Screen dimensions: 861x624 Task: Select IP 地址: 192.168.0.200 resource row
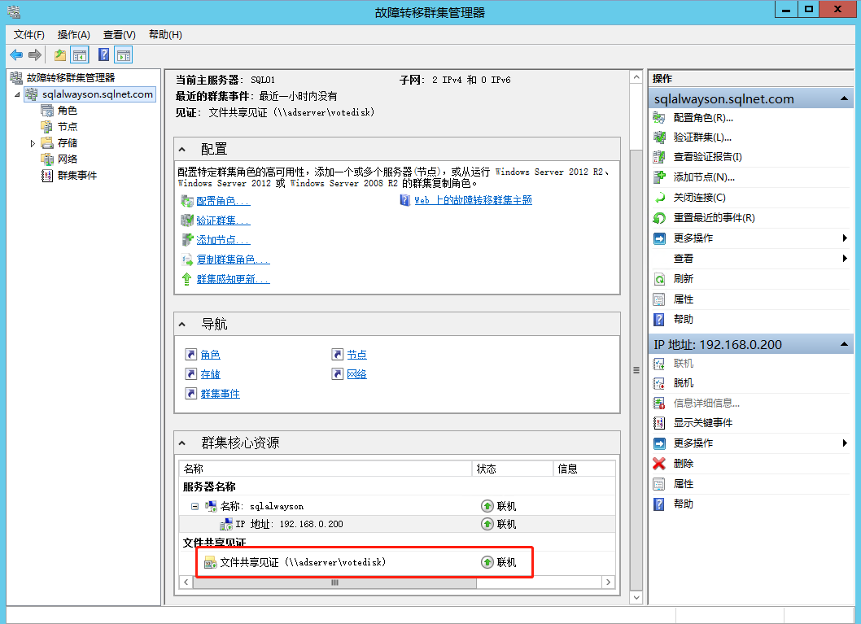point(398,524)
